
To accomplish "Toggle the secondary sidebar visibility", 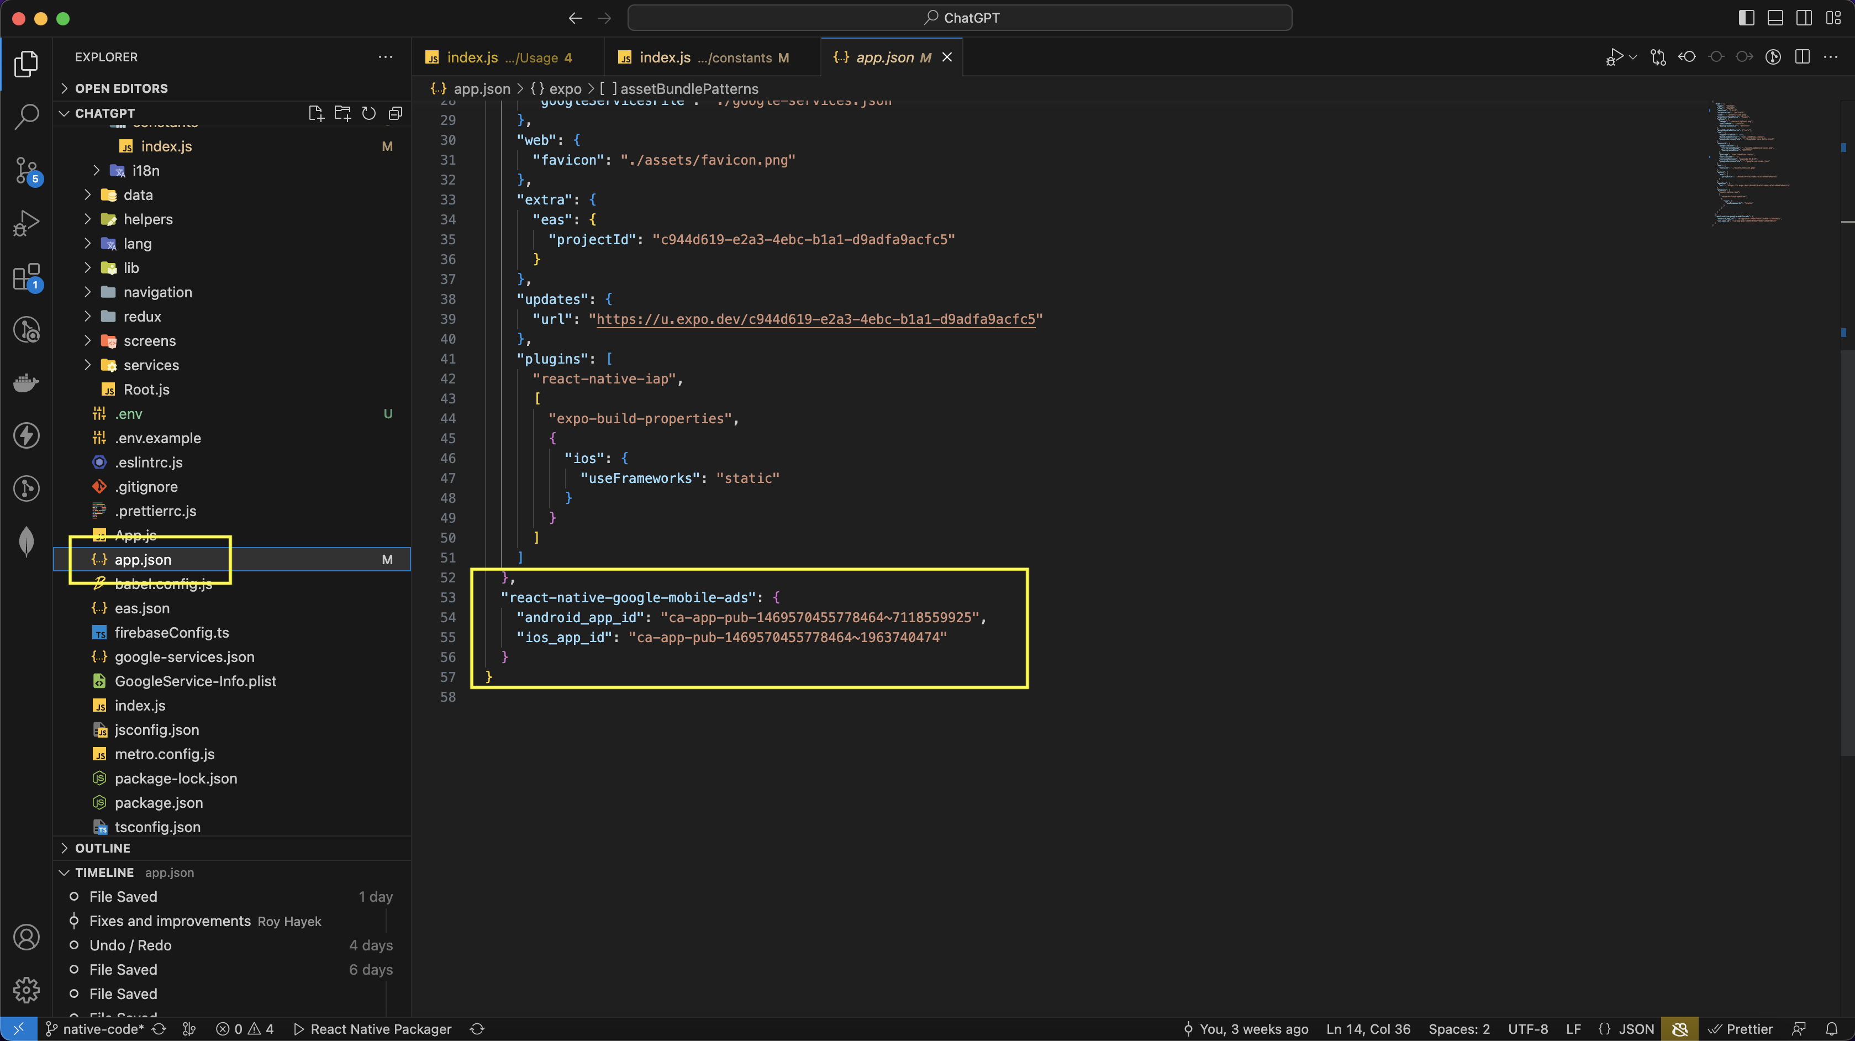I will click(1804, 18).
